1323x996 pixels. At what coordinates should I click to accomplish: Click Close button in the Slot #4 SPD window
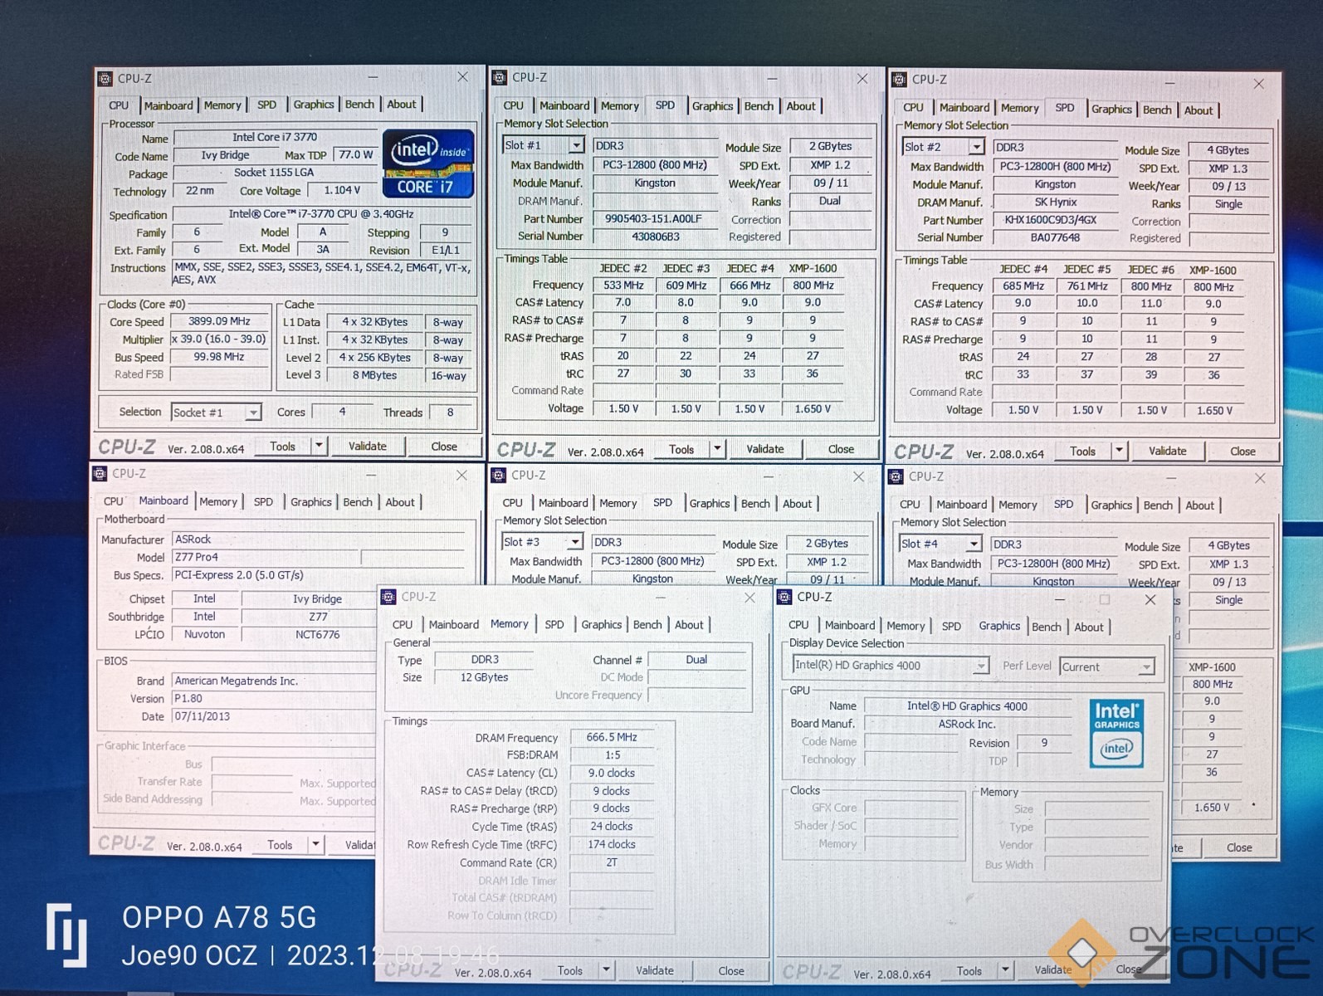[1239, 847]
